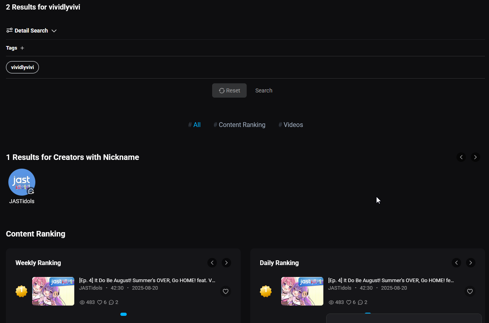Click the views eye icon in Weekly Ranking
489x323 pixels.
[82, 302]
